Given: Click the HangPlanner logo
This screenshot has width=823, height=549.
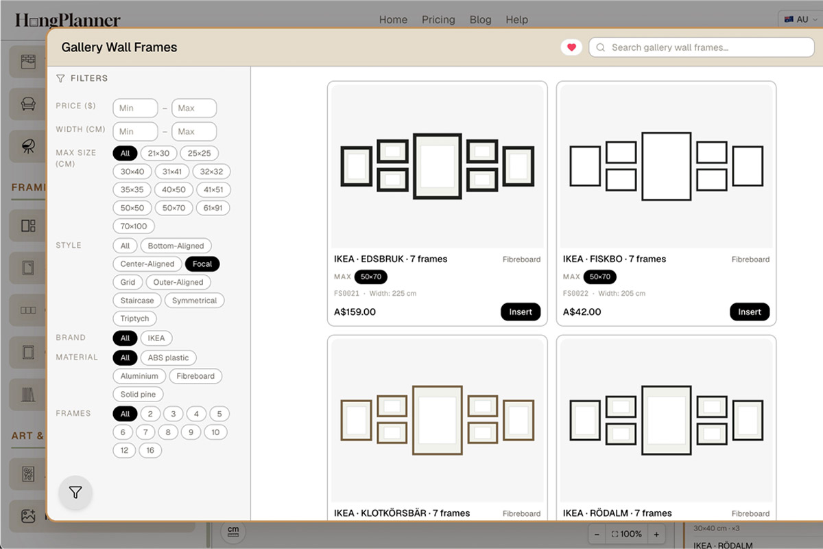Looking at the screenshot, I should coord(68,20).
